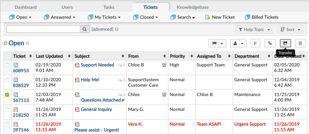Open the My Tickets menu
309x134 pixels.
click(104, 17)
